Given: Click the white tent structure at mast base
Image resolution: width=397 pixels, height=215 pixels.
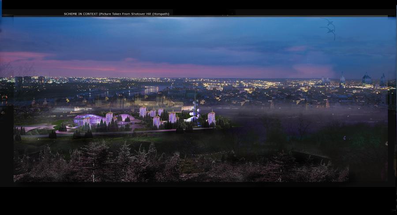Looking at the screenshot, I should coord(191,119).
